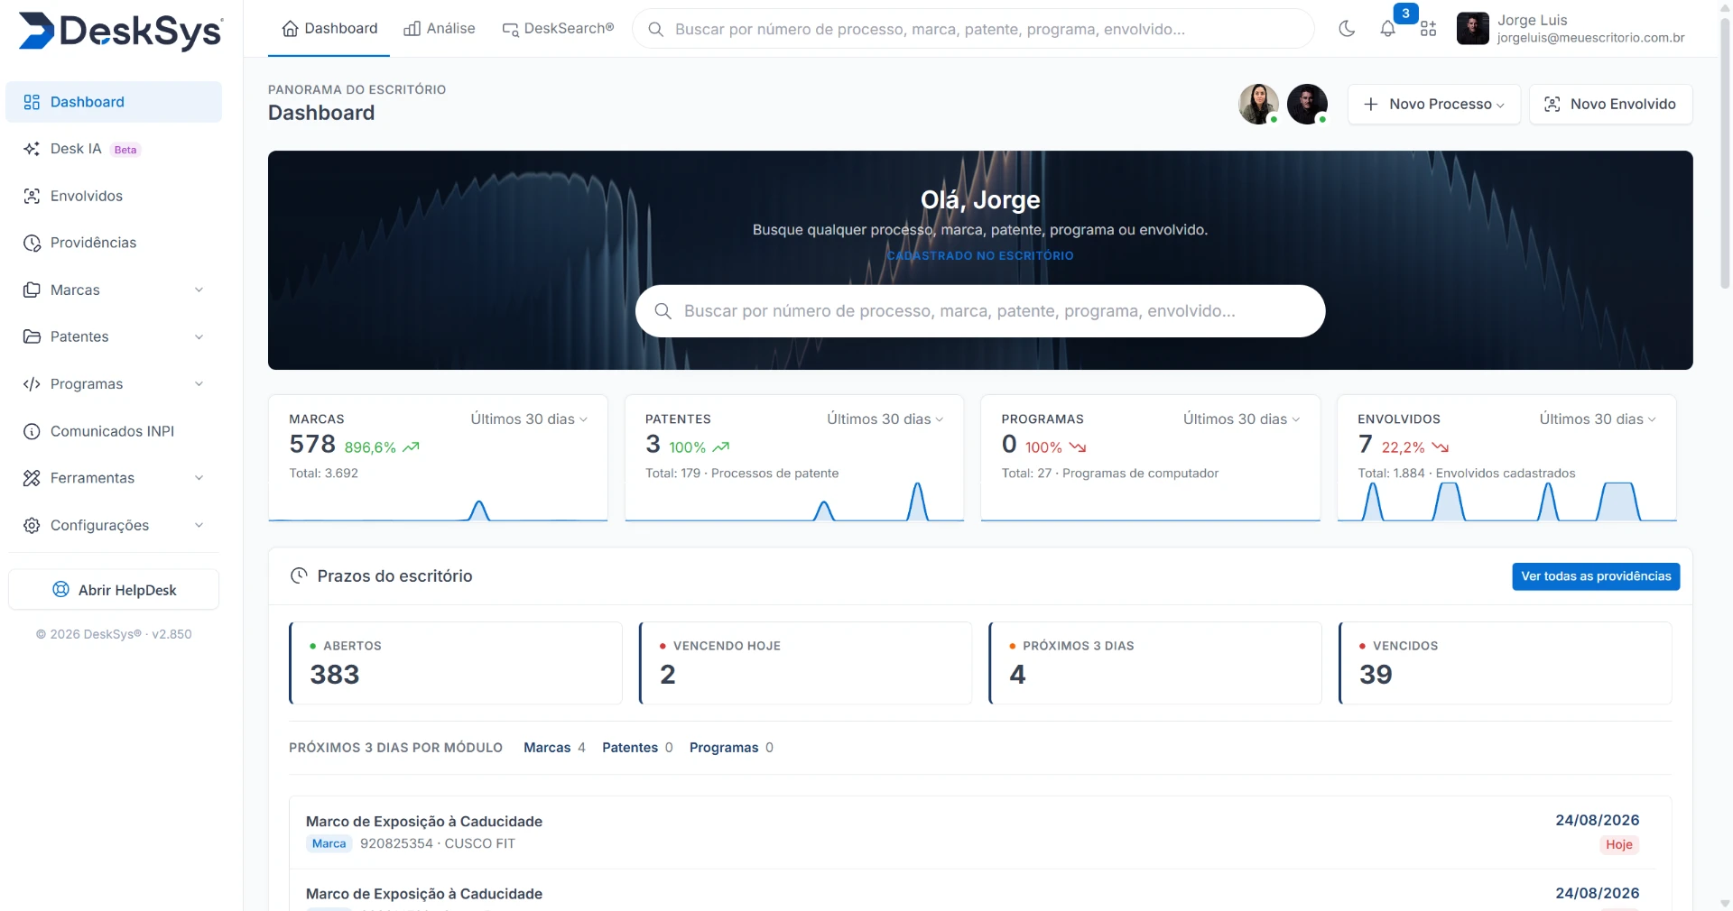
Task: Click the Programas code icon
Action: click(x=32, y=384)
